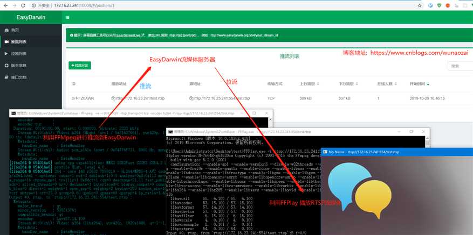Image resolution: width=473 pixels, height=235 pixels.
Task: Click the ffmpeg cmd window's title bar icon
Action: pos(13,113)
